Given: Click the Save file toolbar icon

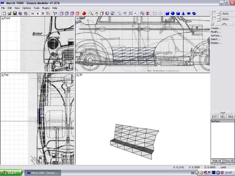Looking at the screenshot, I should pos(15,13).
